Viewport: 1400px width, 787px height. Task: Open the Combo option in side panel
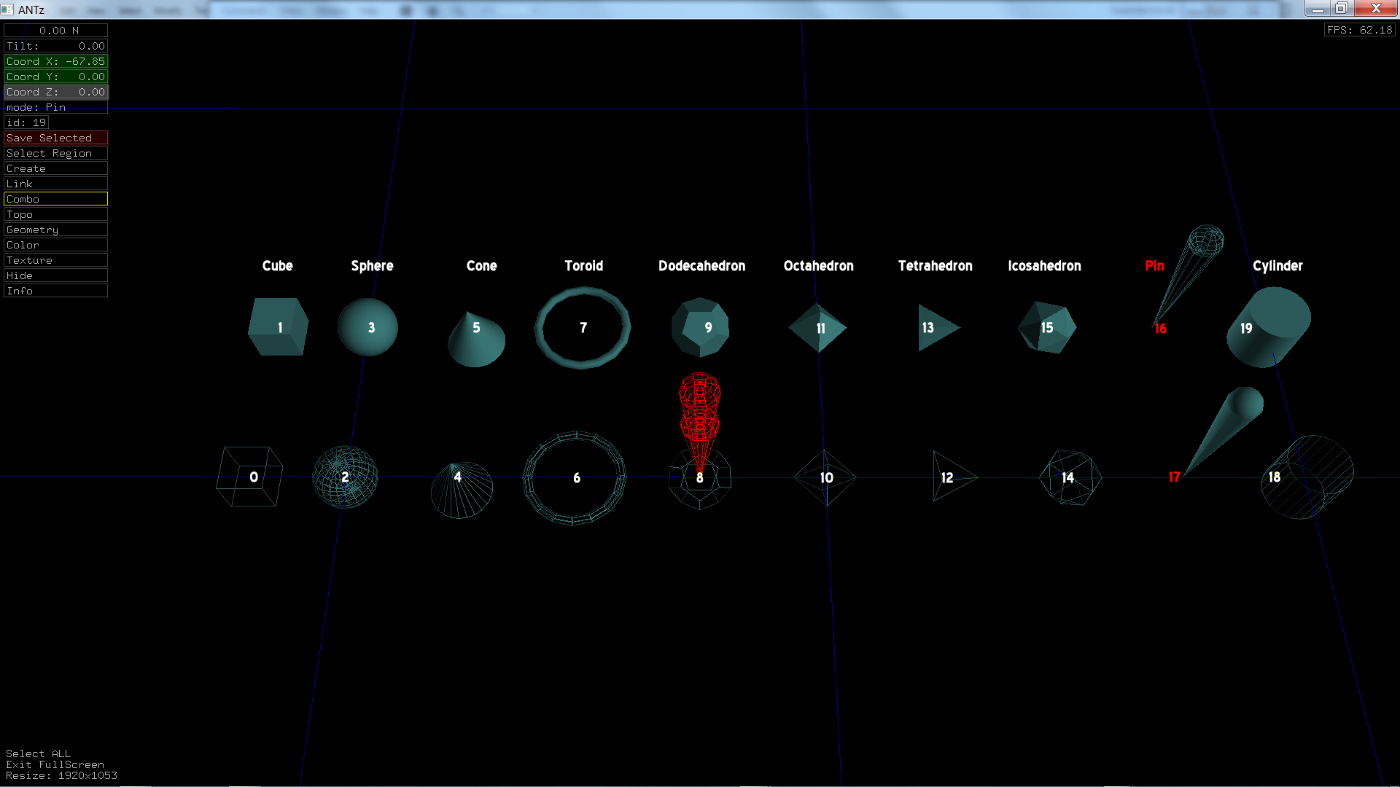coord(55,199)
